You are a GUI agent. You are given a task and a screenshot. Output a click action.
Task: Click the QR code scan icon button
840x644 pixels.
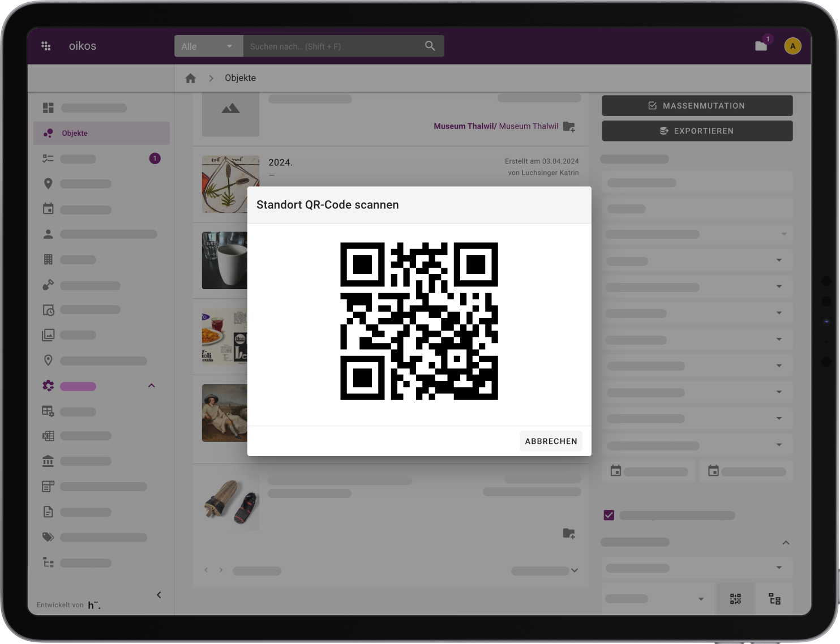(x=735, y=599)
